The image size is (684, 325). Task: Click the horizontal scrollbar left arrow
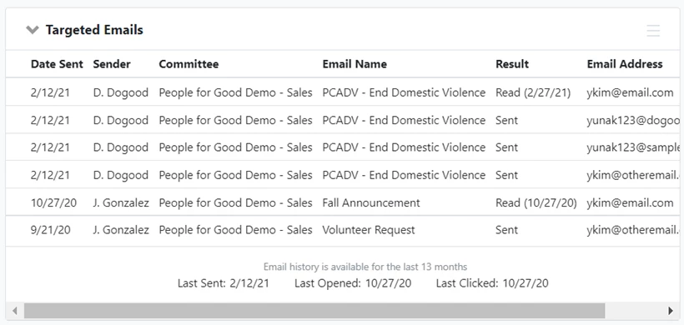point(15,311)
